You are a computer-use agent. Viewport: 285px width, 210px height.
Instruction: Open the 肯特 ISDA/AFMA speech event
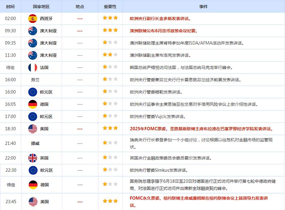tap(187, 43)
